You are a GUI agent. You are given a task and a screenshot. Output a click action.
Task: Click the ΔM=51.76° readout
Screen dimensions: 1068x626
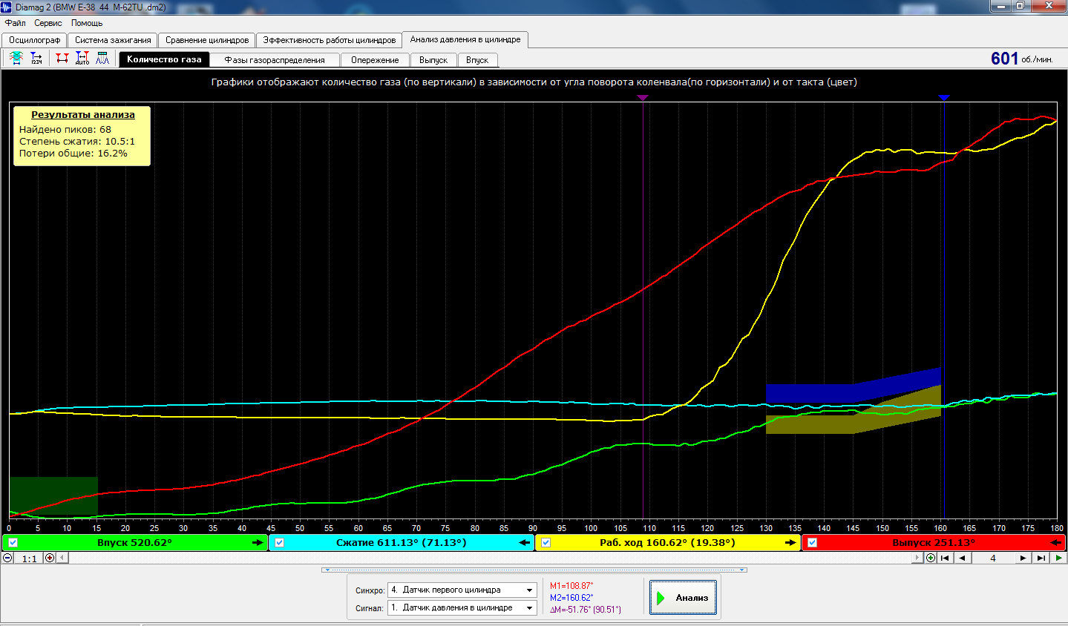pos(586,610)
